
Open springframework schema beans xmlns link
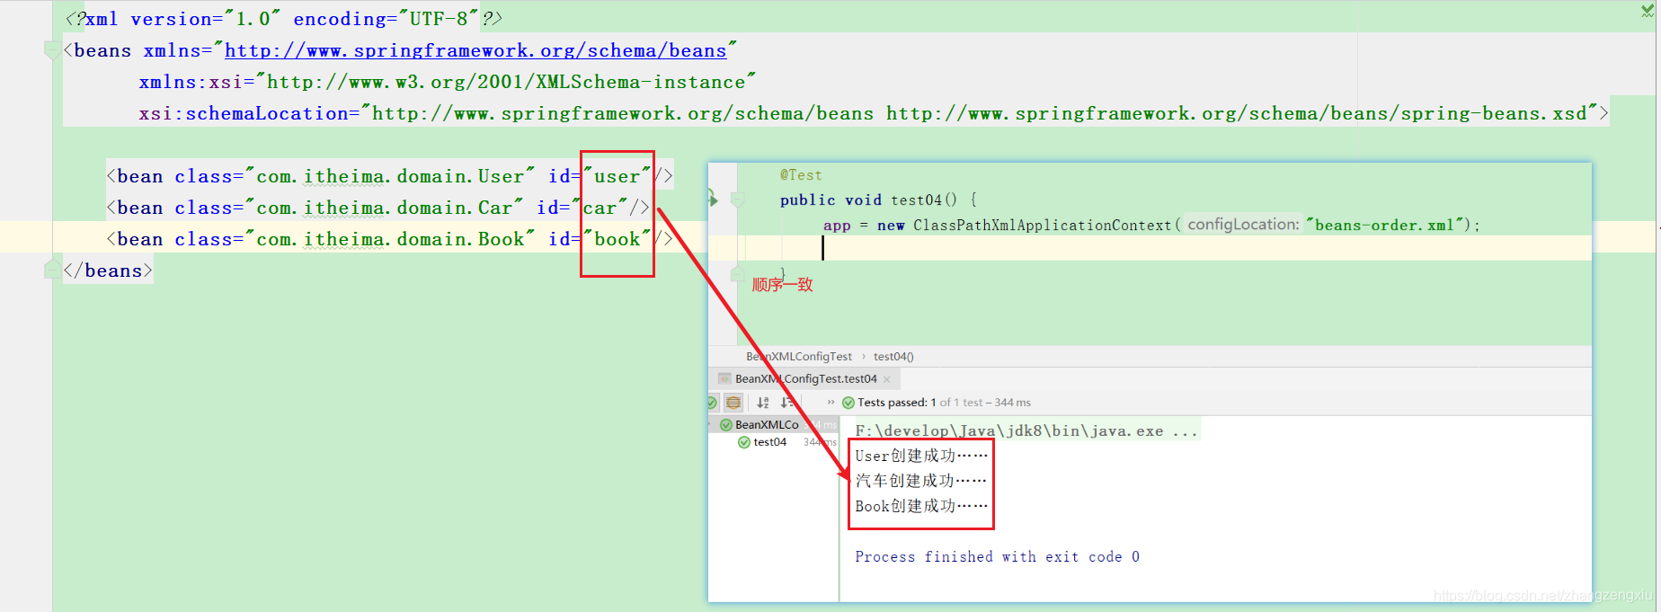click(475, 51)
